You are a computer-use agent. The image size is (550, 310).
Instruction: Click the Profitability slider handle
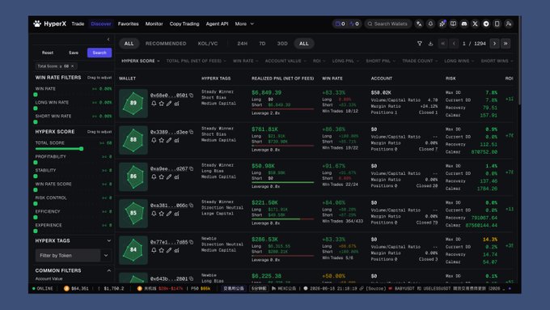coord(36,163)
